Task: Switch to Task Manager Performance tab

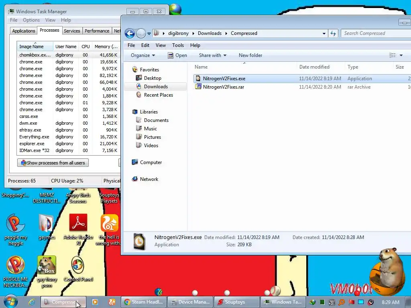Action: pyautogui.click(x=97, y=31)
